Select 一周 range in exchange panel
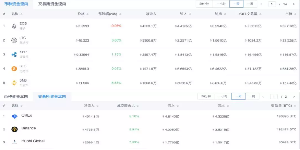 (252, 96)
